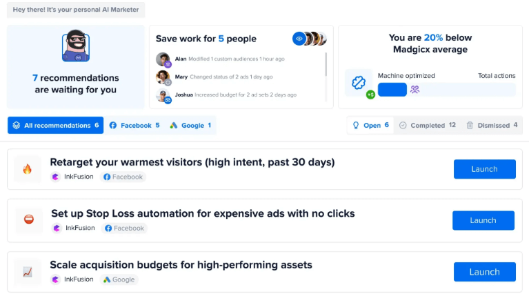Click Joshua's profile avatar
This screenshot has width=529, height=303.
tap(163, 95)
